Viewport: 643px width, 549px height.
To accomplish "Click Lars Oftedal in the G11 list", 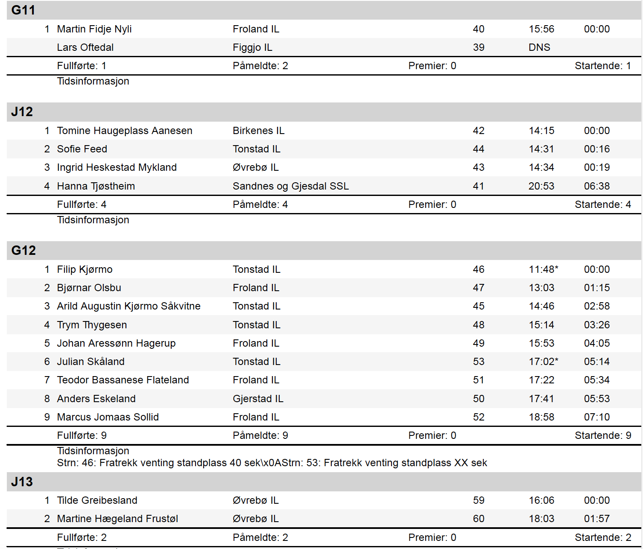I will [x=85, y=47].
